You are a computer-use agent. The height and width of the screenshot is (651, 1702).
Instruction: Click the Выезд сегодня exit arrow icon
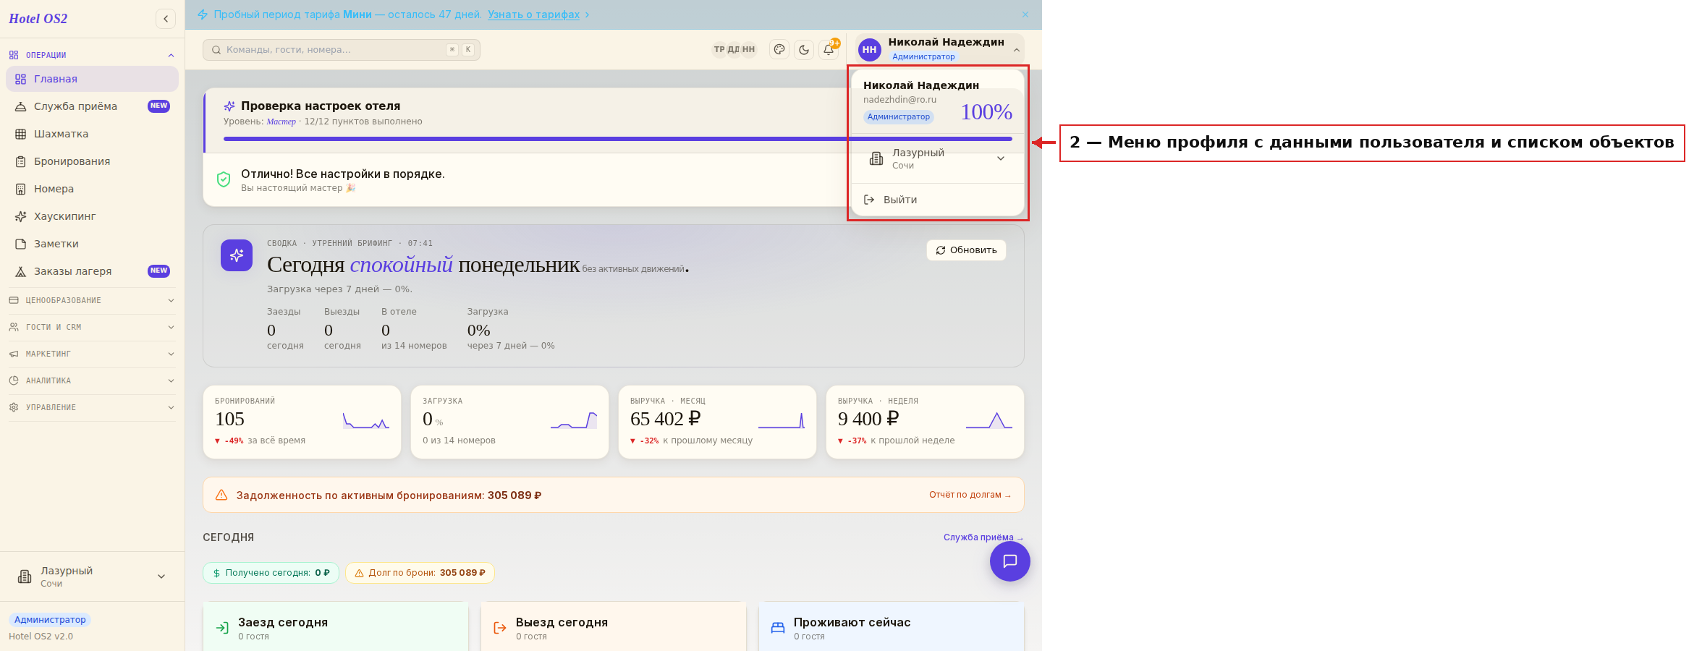point(500,628)
